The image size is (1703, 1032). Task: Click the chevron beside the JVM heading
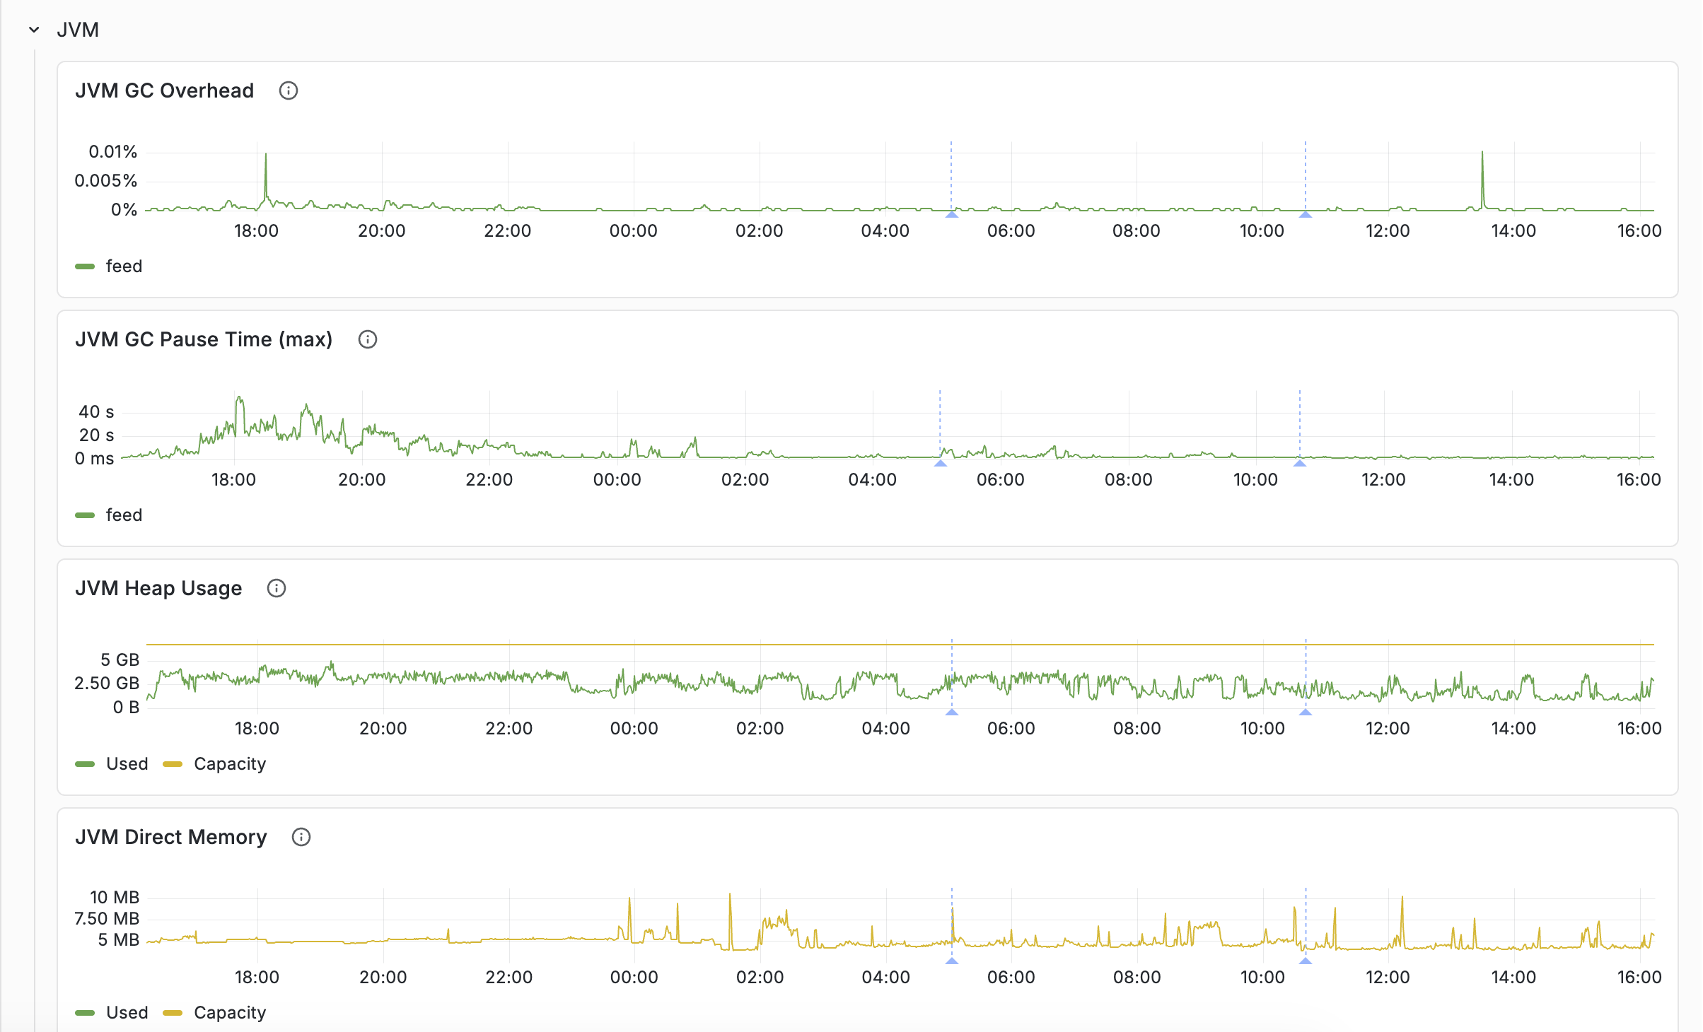click(33, 30)
